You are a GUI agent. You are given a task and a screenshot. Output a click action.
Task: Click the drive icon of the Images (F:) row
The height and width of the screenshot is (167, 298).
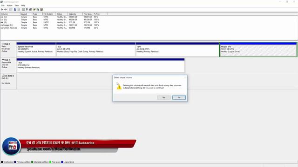[2, 25]
